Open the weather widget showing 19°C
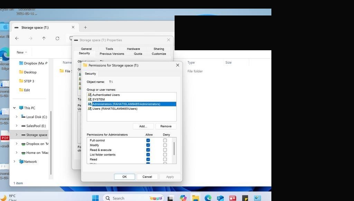 [x=9, y=198]
